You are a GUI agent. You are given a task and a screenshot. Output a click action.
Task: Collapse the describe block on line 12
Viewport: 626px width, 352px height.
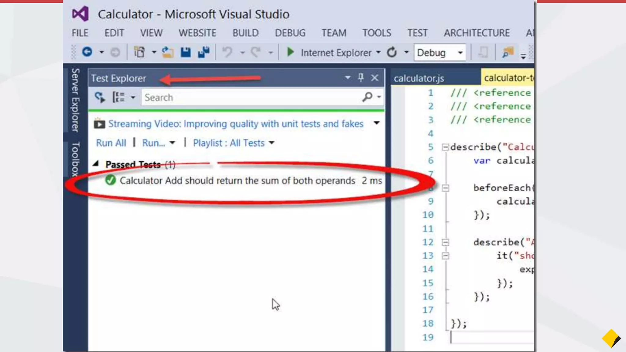(445, 242)
